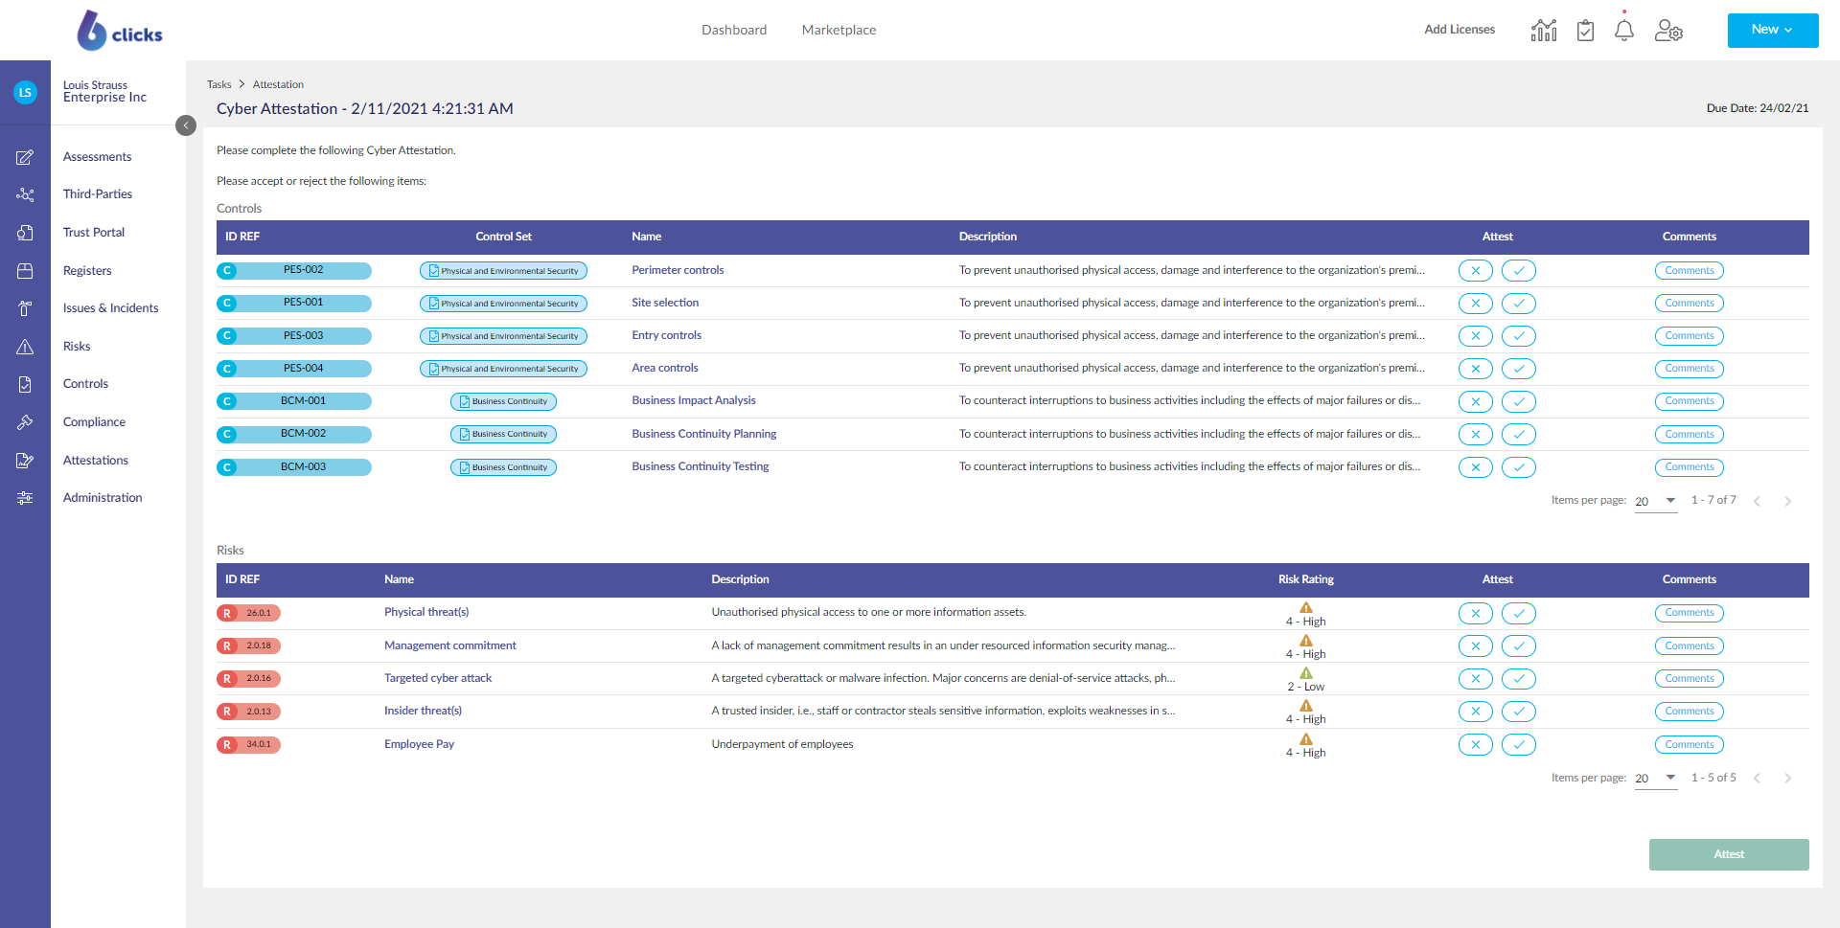Click the BCM-002 Business Continuity control set tag
Viewport: 1840px width, 928px height.
coord(503,435)
